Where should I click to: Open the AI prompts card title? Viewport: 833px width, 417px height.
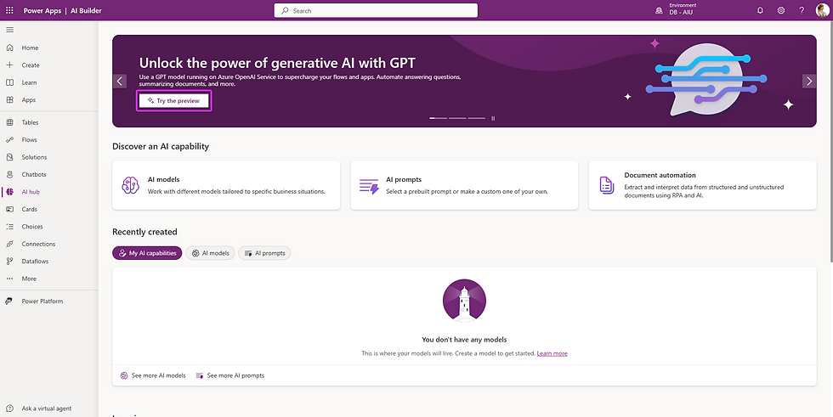click(404, 180)
